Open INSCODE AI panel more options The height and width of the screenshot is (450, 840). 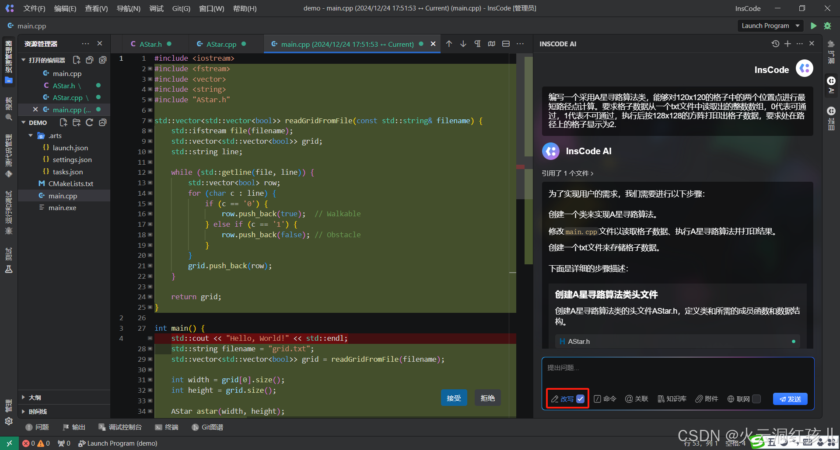(800, 44)
